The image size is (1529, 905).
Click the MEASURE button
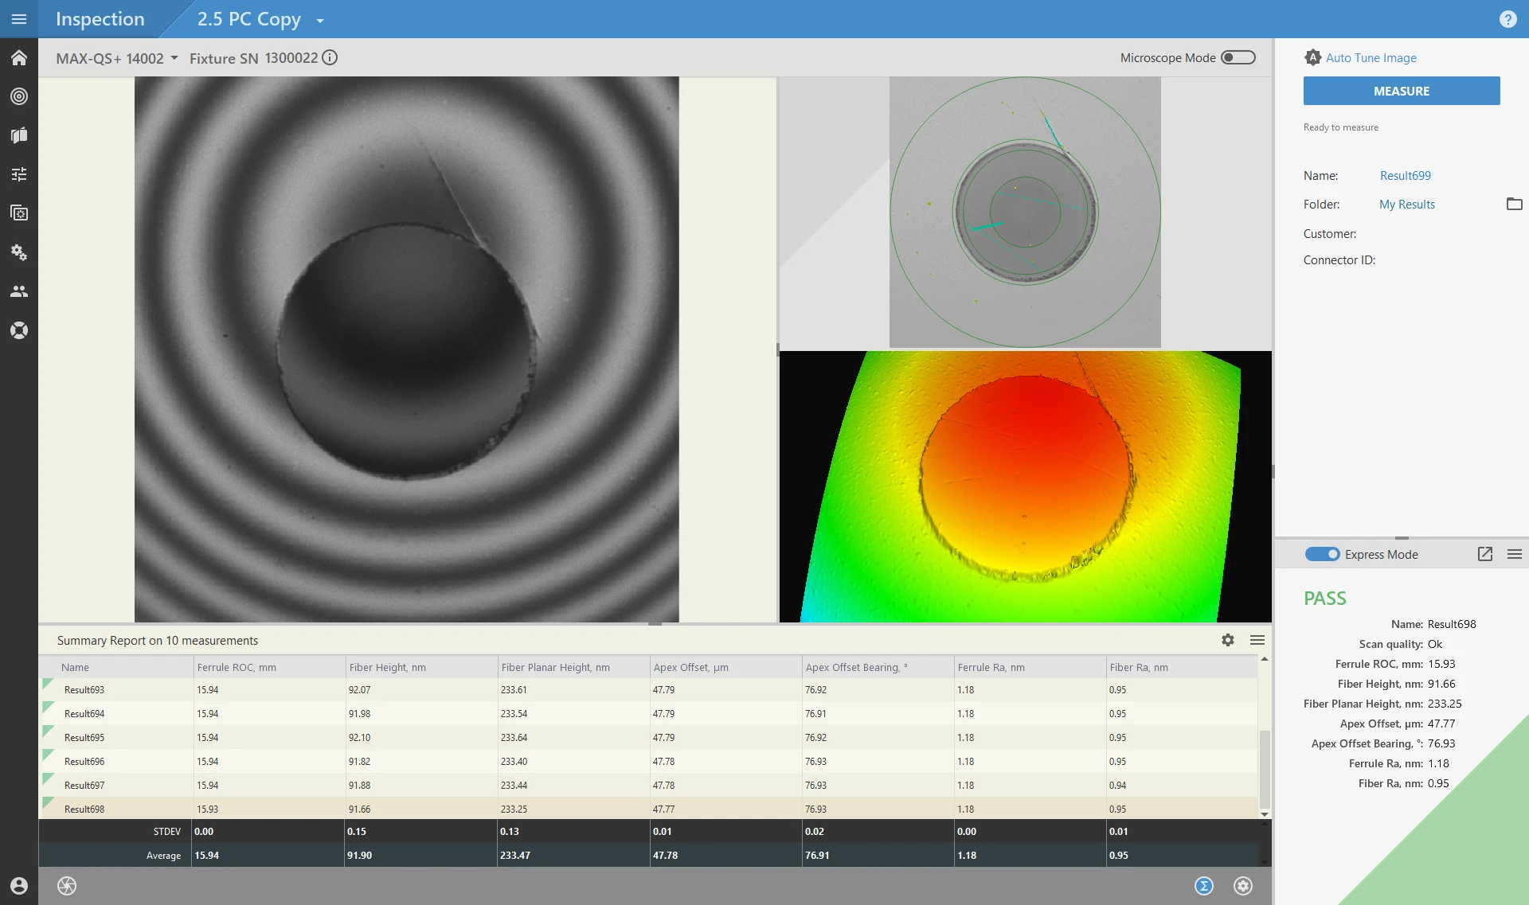pos(1401,91)
